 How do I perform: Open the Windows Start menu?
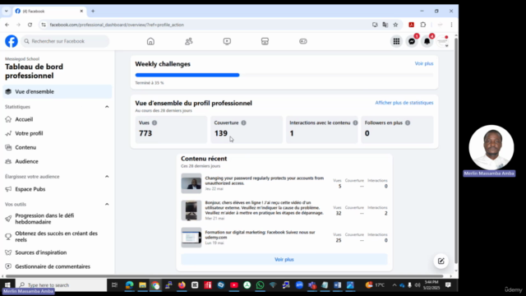point(7,285)
